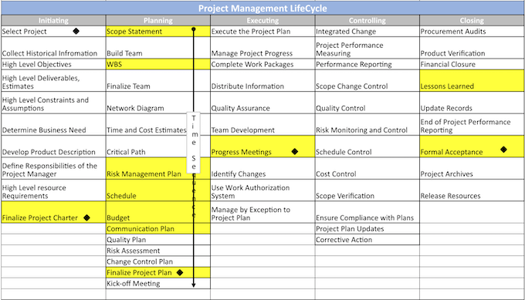Screen dimensions: 525x300
Task: Click the Procurement Audits cell
Action: point(472,32)
